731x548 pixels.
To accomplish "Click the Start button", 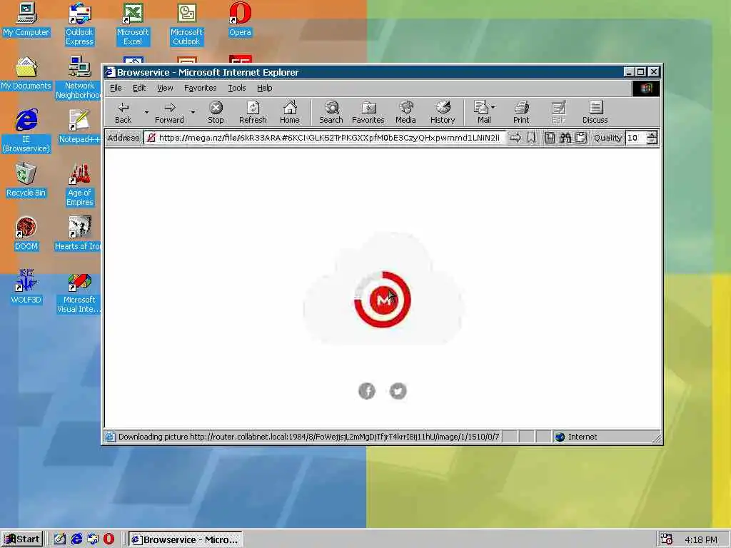I will coord(22,539).
